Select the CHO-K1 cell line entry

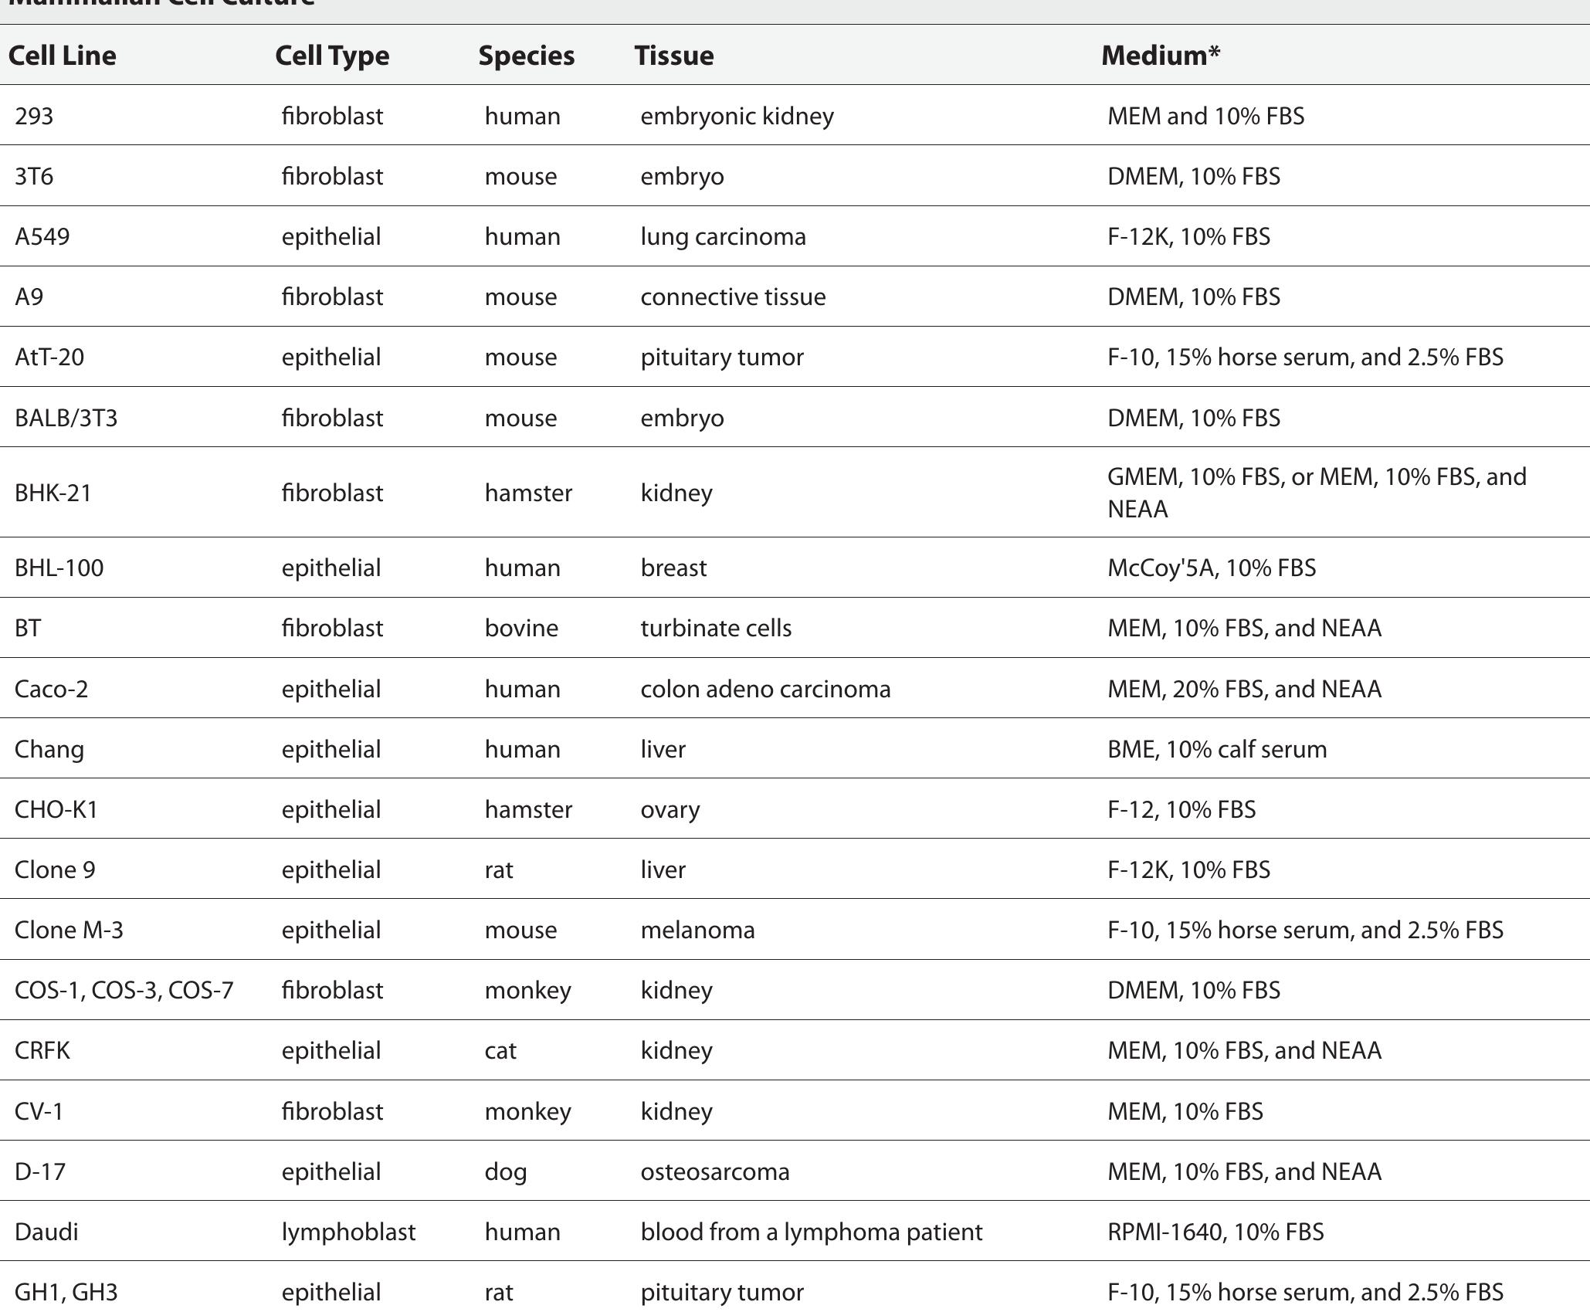tap(56, 809)
